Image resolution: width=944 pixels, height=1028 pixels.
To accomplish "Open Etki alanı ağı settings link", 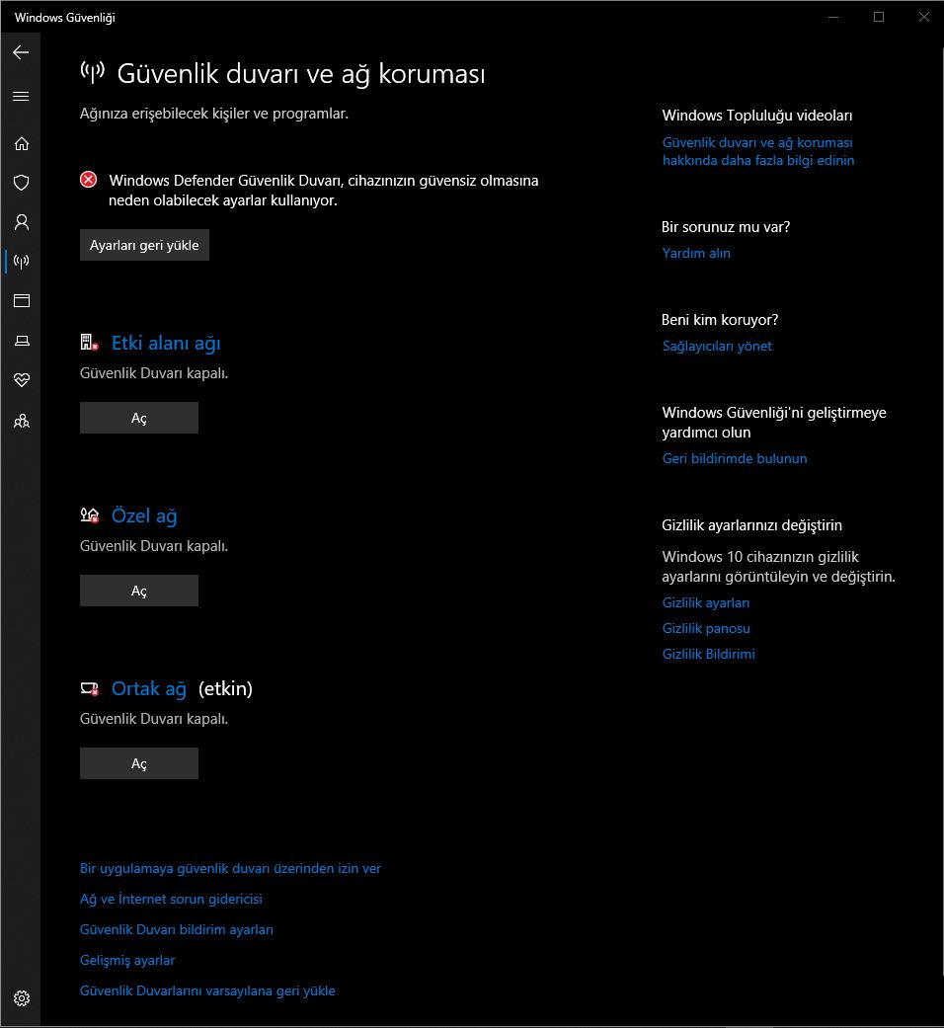I will click(x=166, y=343).
